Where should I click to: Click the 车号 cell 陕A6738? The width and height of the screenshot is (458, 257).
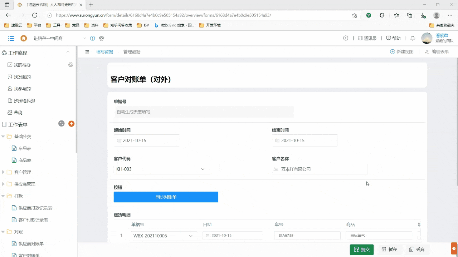pyautogui.click(x=307, y=236)
